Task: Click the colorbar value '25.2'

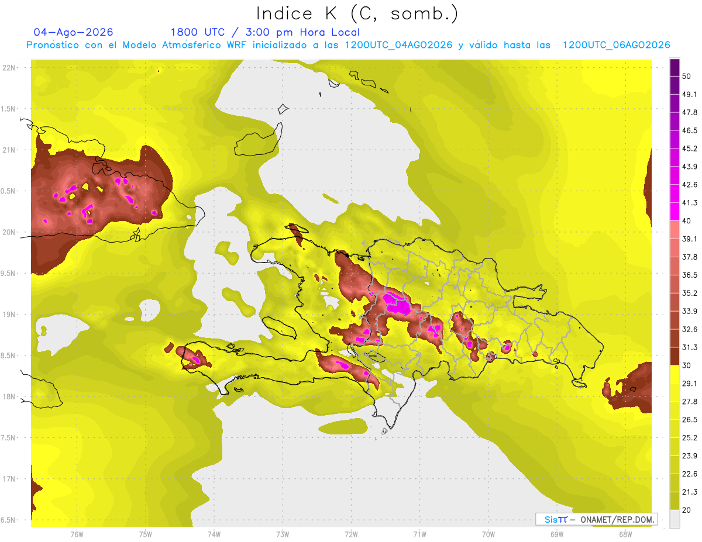Action: tap(690, 438)
